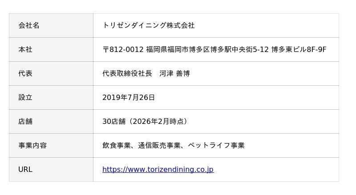
Task: Open the torizendining.co.jp website link
Action: point(158,169)
